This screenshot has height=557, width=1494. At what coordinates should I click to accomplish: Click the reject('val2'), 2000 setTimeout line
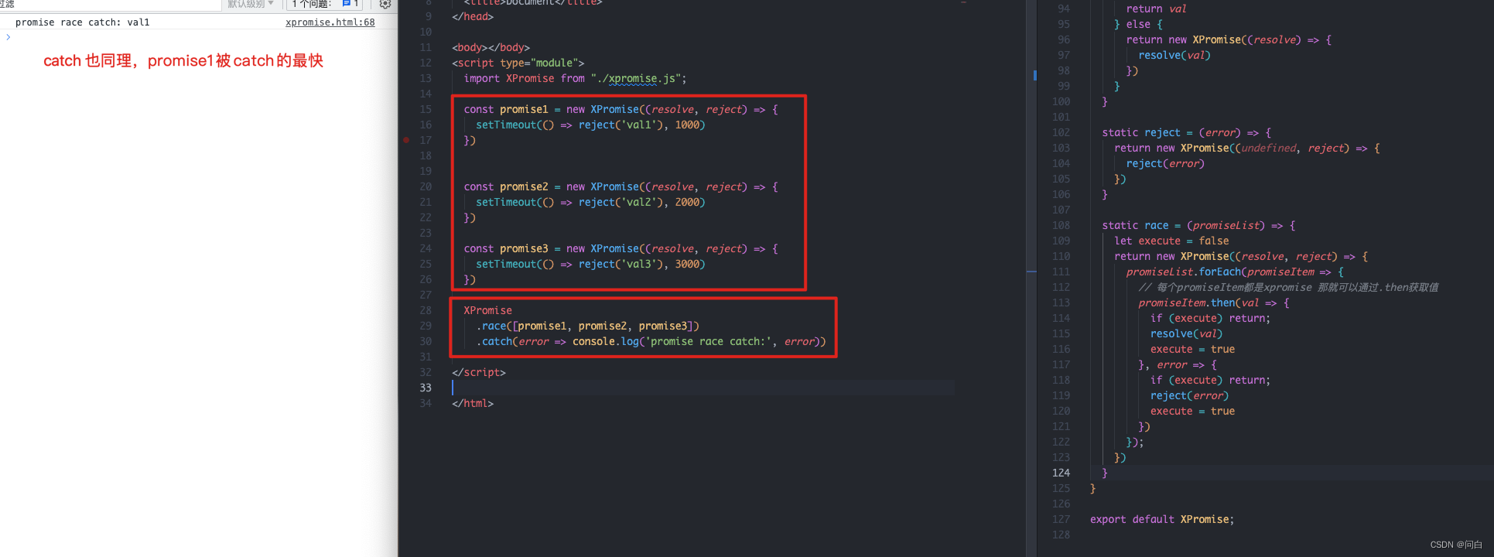pos(590,202)
